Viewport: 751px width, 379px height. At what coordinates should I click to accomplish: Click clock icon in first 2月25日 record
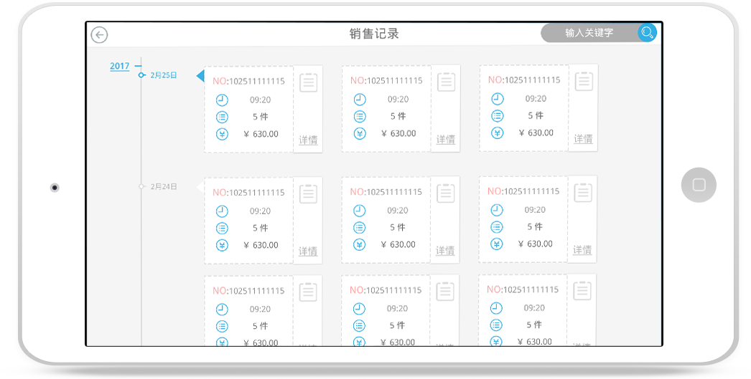pos(222,100)
